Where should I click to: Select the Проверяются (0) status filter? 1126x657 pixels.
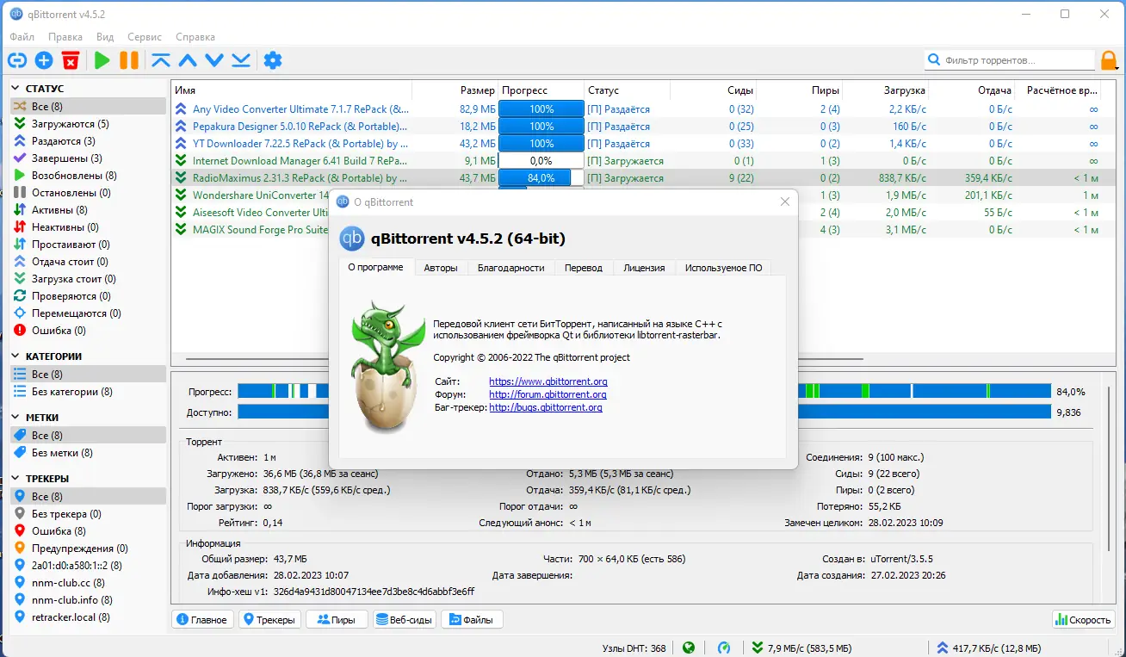88,296
